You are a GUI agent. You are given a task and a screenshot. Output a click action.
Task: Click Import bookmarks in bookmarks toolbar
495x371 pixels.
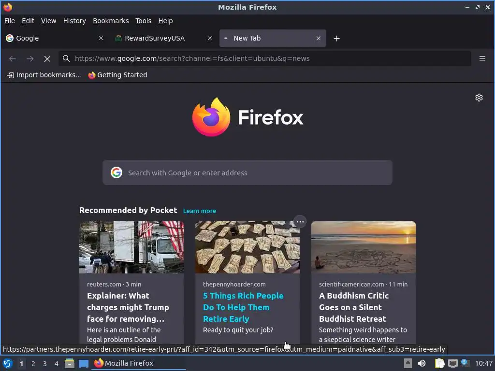click(44, 75)
